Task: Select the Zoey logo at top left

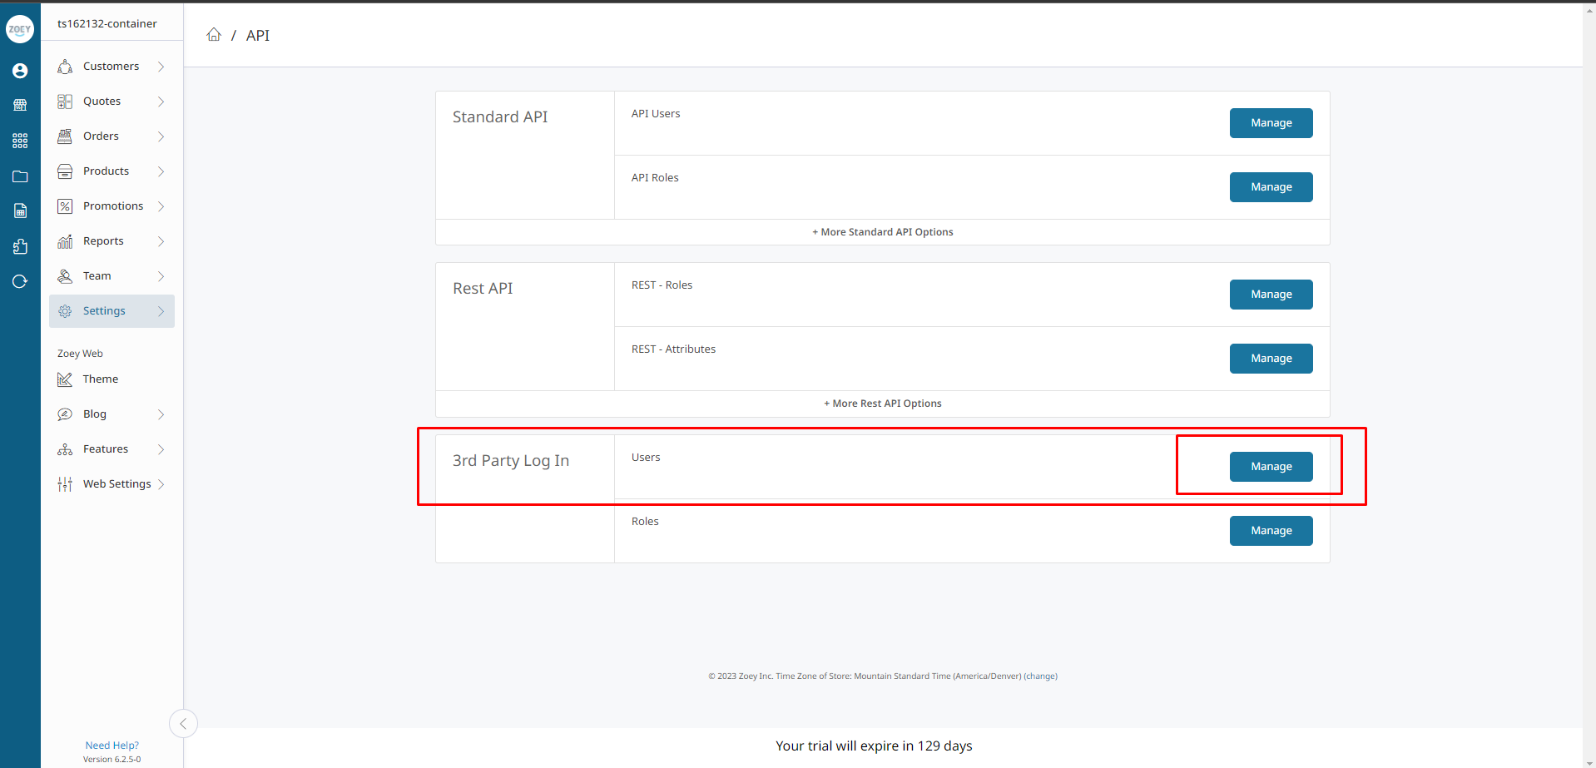Action: pyautogui.click(x=19, y=29)
